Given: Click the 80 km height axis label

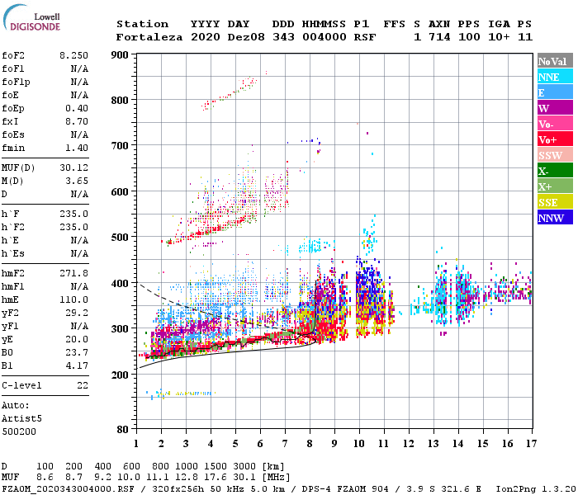Looking at the screenshot, I should tap(123, 430).
